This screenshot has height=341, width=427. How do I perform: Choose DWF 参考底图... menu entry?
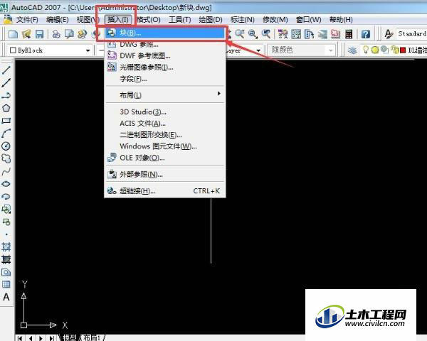point(165,56)
